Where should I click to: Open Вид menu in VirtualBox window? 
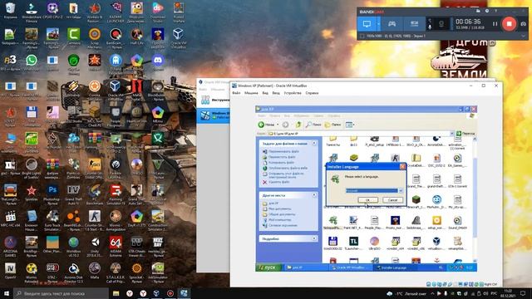[265, 93]
